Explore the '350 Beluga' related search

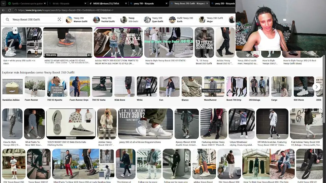pos(259,89)
